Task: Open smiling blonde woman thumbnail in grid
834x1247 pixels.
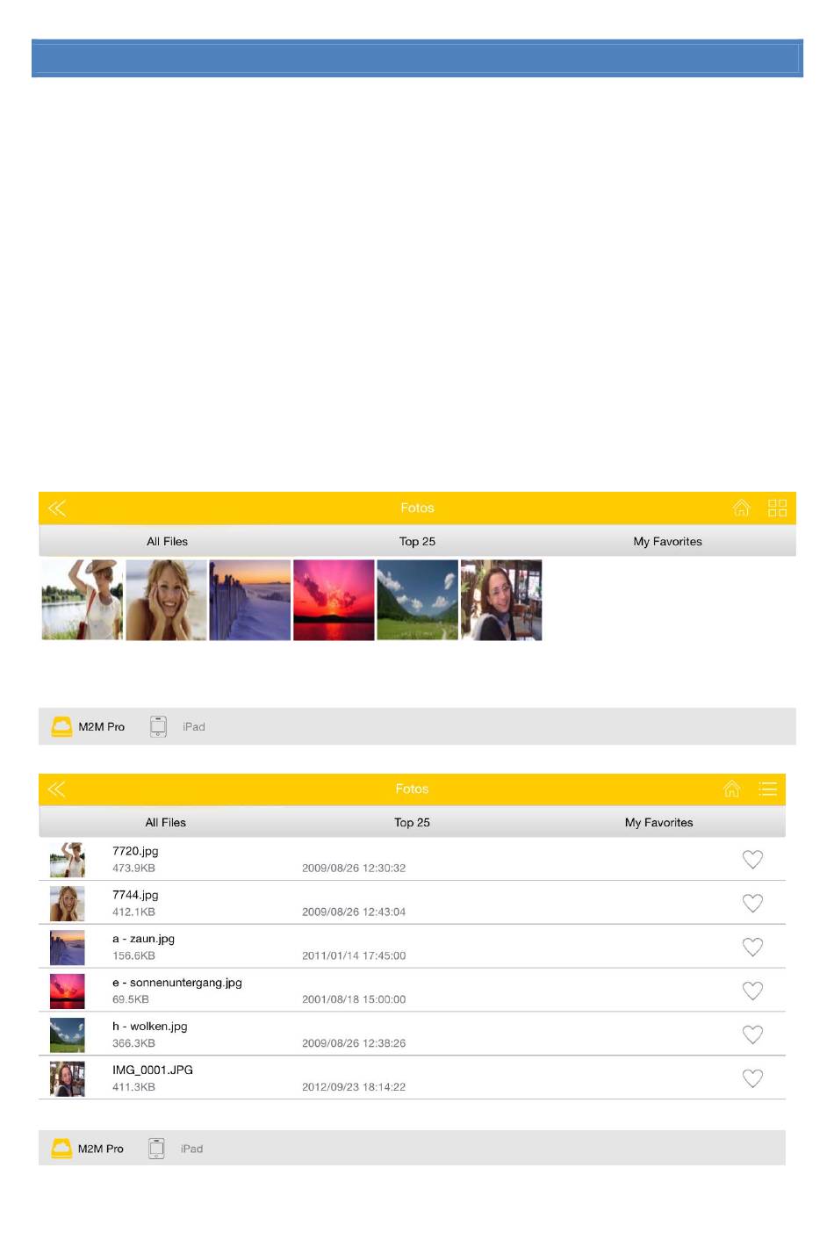Action: 166,600
